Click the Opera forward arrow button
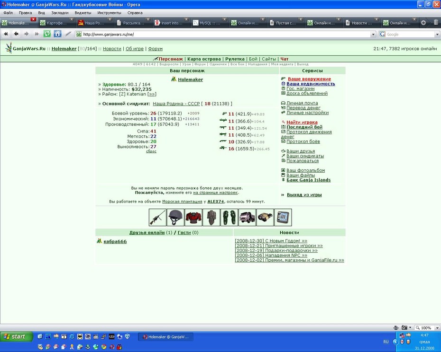Screen dimensions: 441x352 (x=27, y=34)
